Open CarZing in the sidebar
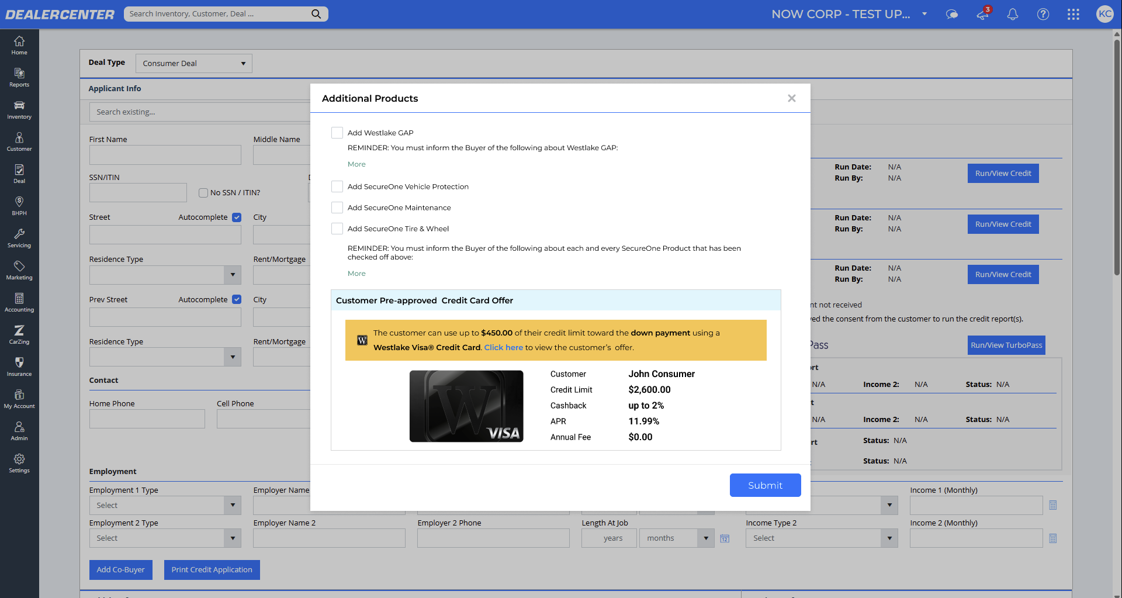This screenshot has height=598, width=1122. point(19,335)
